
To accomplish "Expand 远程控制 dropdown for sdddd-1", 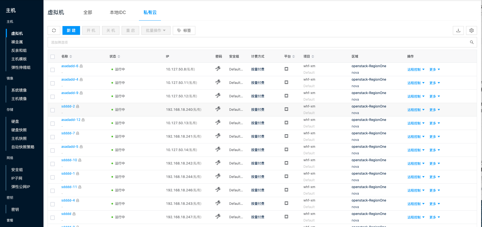I will pyautogui.click(x=416, y=177).
